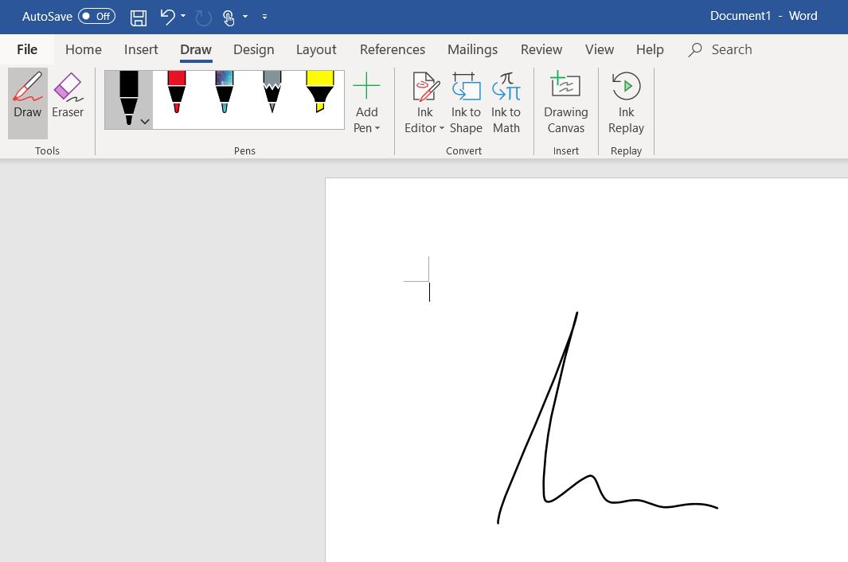Activate the Draw tool
The image size is (848, 562).
pos(28,96)
